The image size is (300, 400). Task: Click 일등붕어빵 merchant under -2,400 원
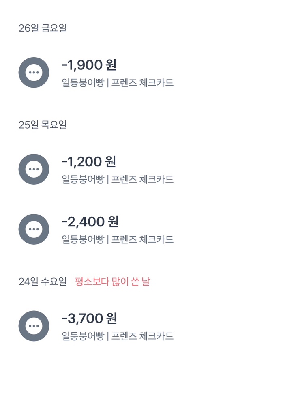pyautogui.click(x=83, y=239)
